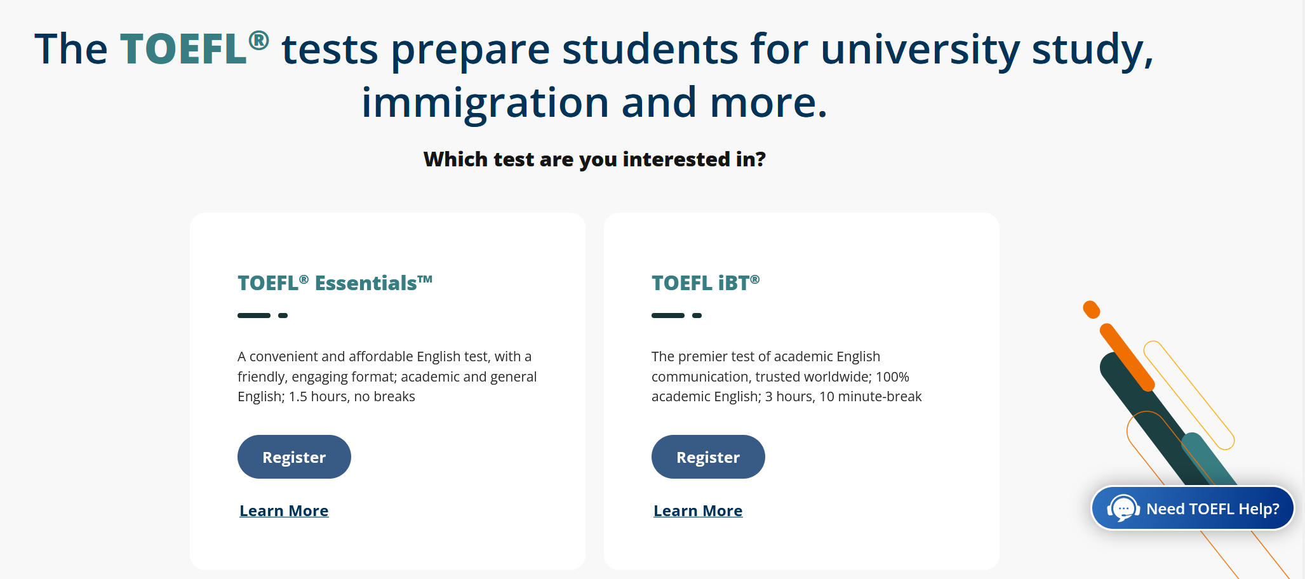
Task: Register for the TOEFL Essentials test
Action: (294, 457)
